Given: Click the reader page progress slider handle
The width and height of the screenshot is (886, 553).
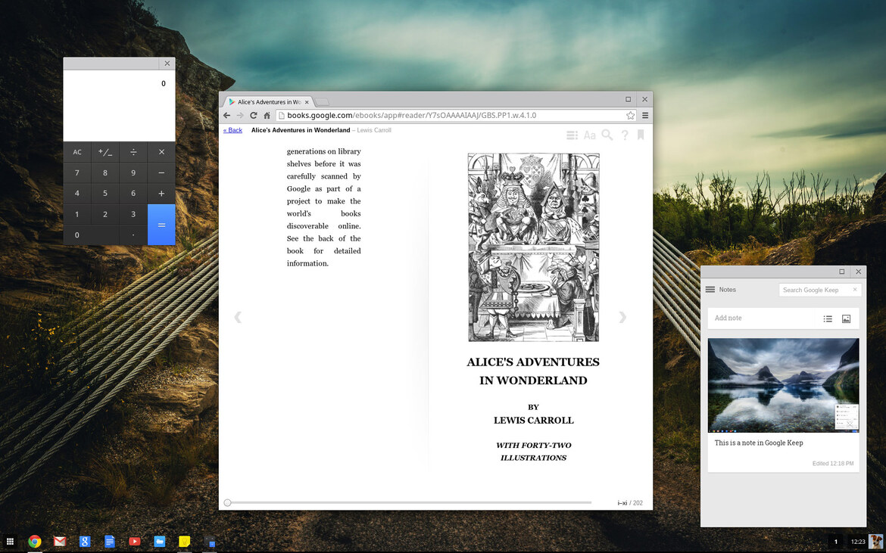Looking at the screenshot, I should click(x=227, y=503).
